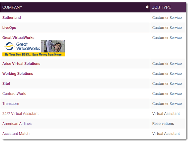This screenshot has height=143, width=190.
Task: Click the COMPANY column header
Action: 75,7
